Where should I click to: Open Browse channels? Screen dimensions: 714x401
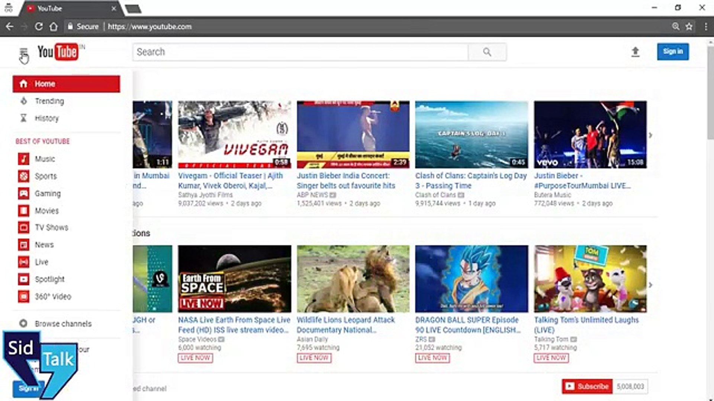tap(63, 324)
